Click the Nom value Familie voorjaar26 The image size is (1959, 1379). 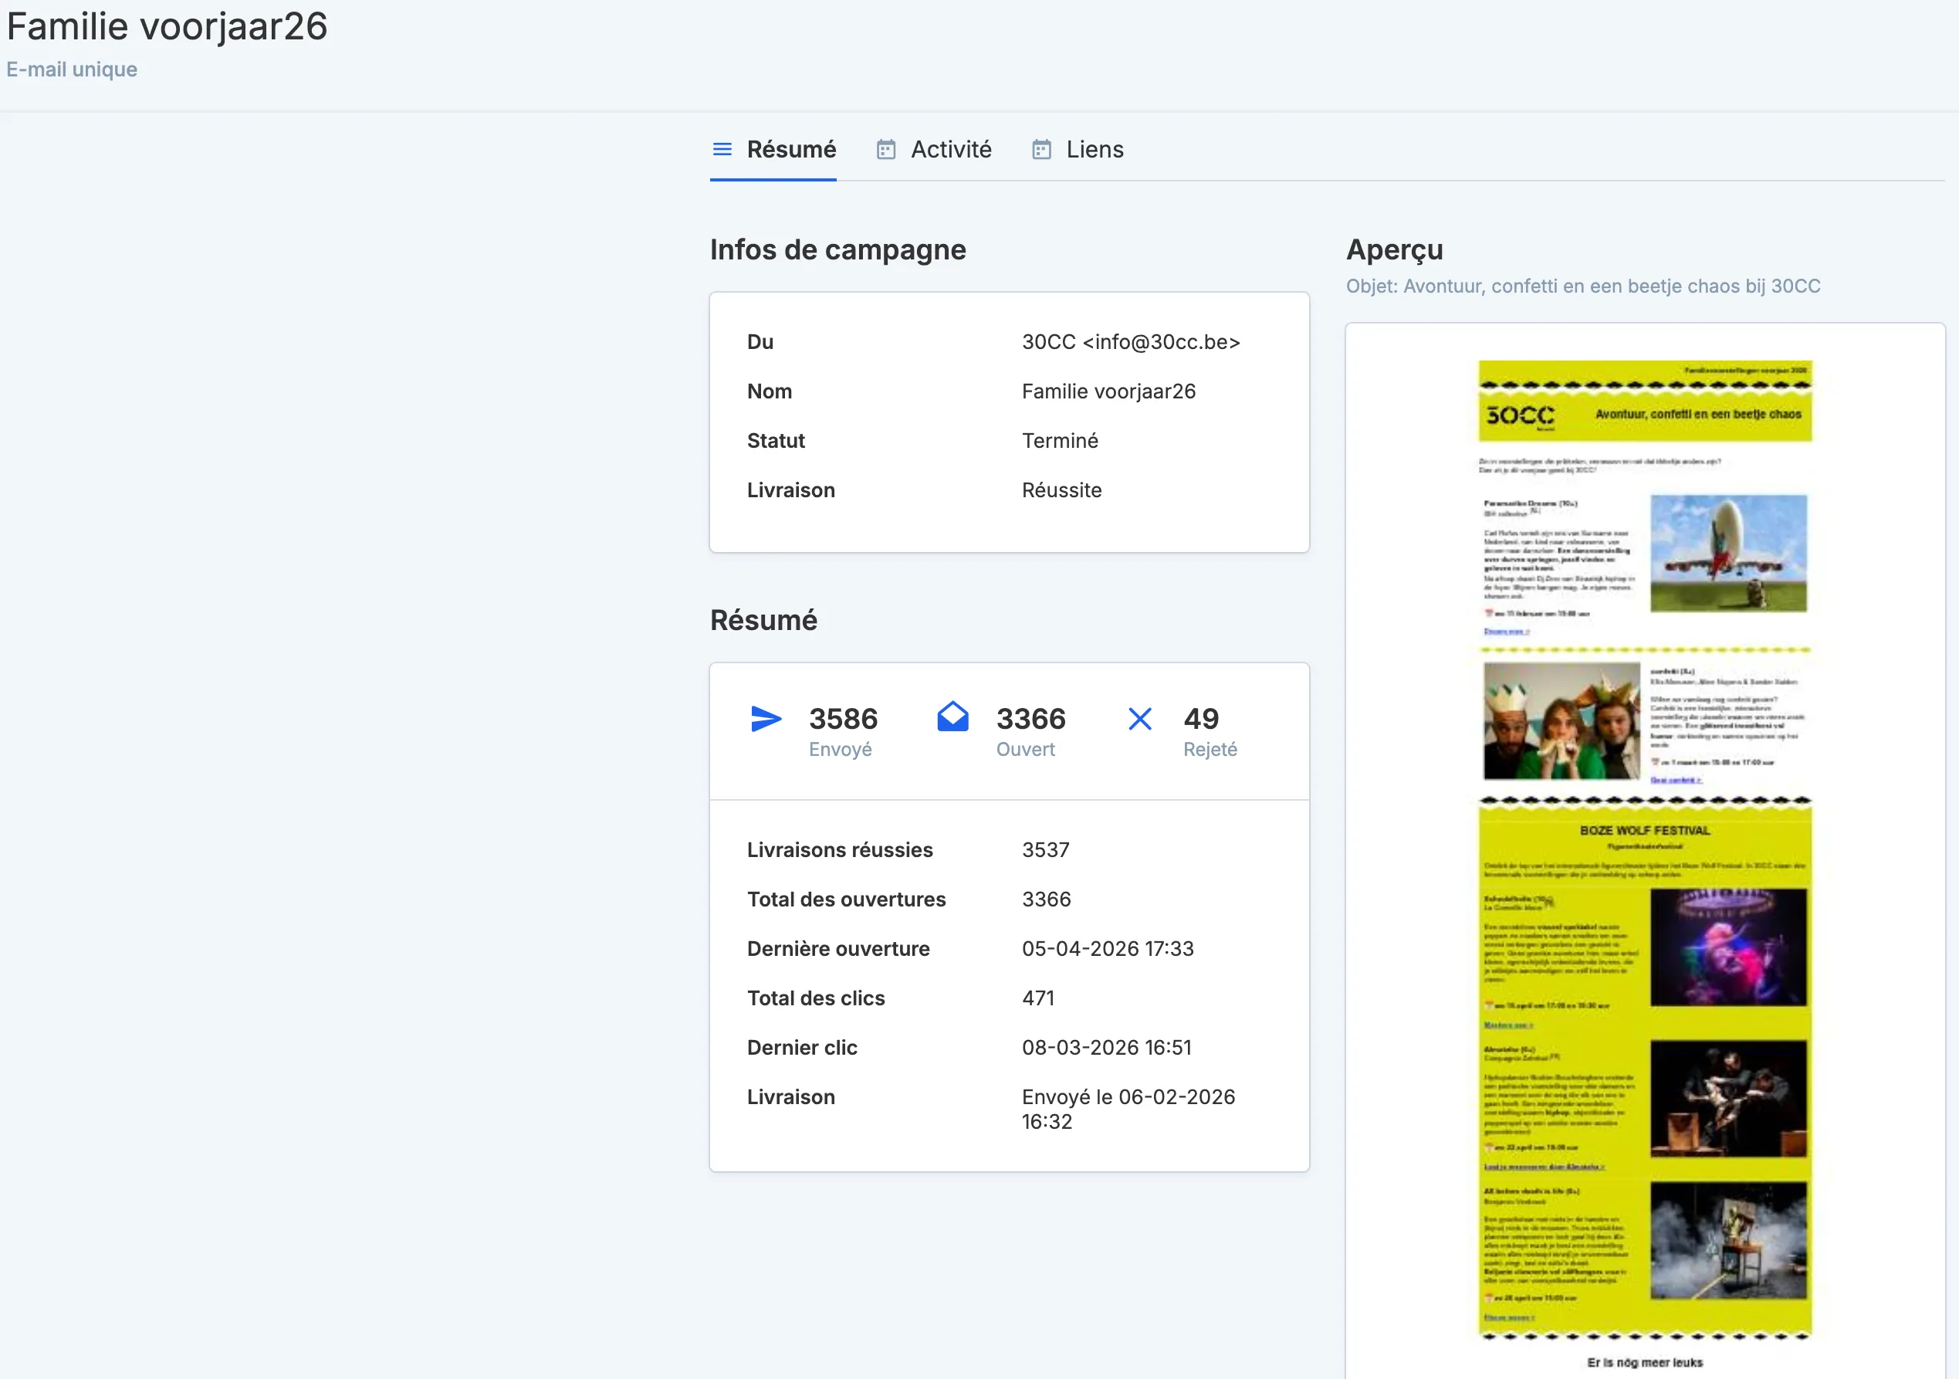point(1108,391)
